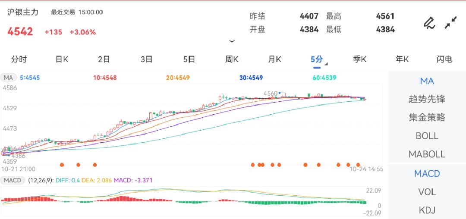Choose the KDJ sub-indicator
This screenshot has height=219, width=466.
click(427, 210)
